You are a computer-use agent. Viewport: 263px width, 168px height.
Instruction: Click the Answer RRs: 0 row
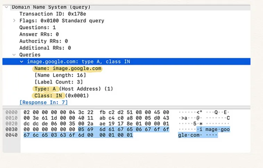pos(39,34)
